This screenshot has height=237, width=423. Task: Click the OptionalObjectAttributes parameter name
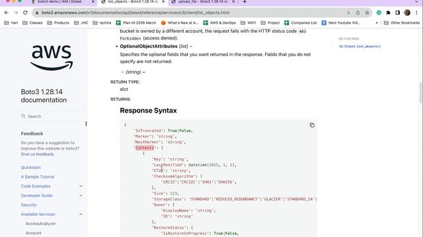pyautogui.click(x=149, y=46)
